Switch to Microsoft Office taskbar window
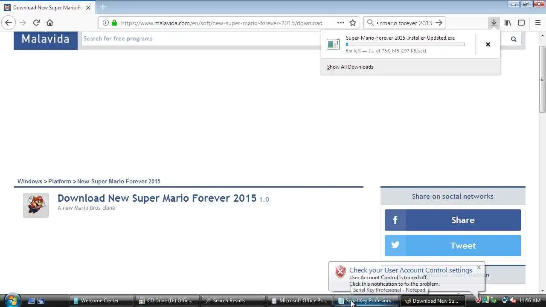Screen dimensions: 546x307 (300, 301)
